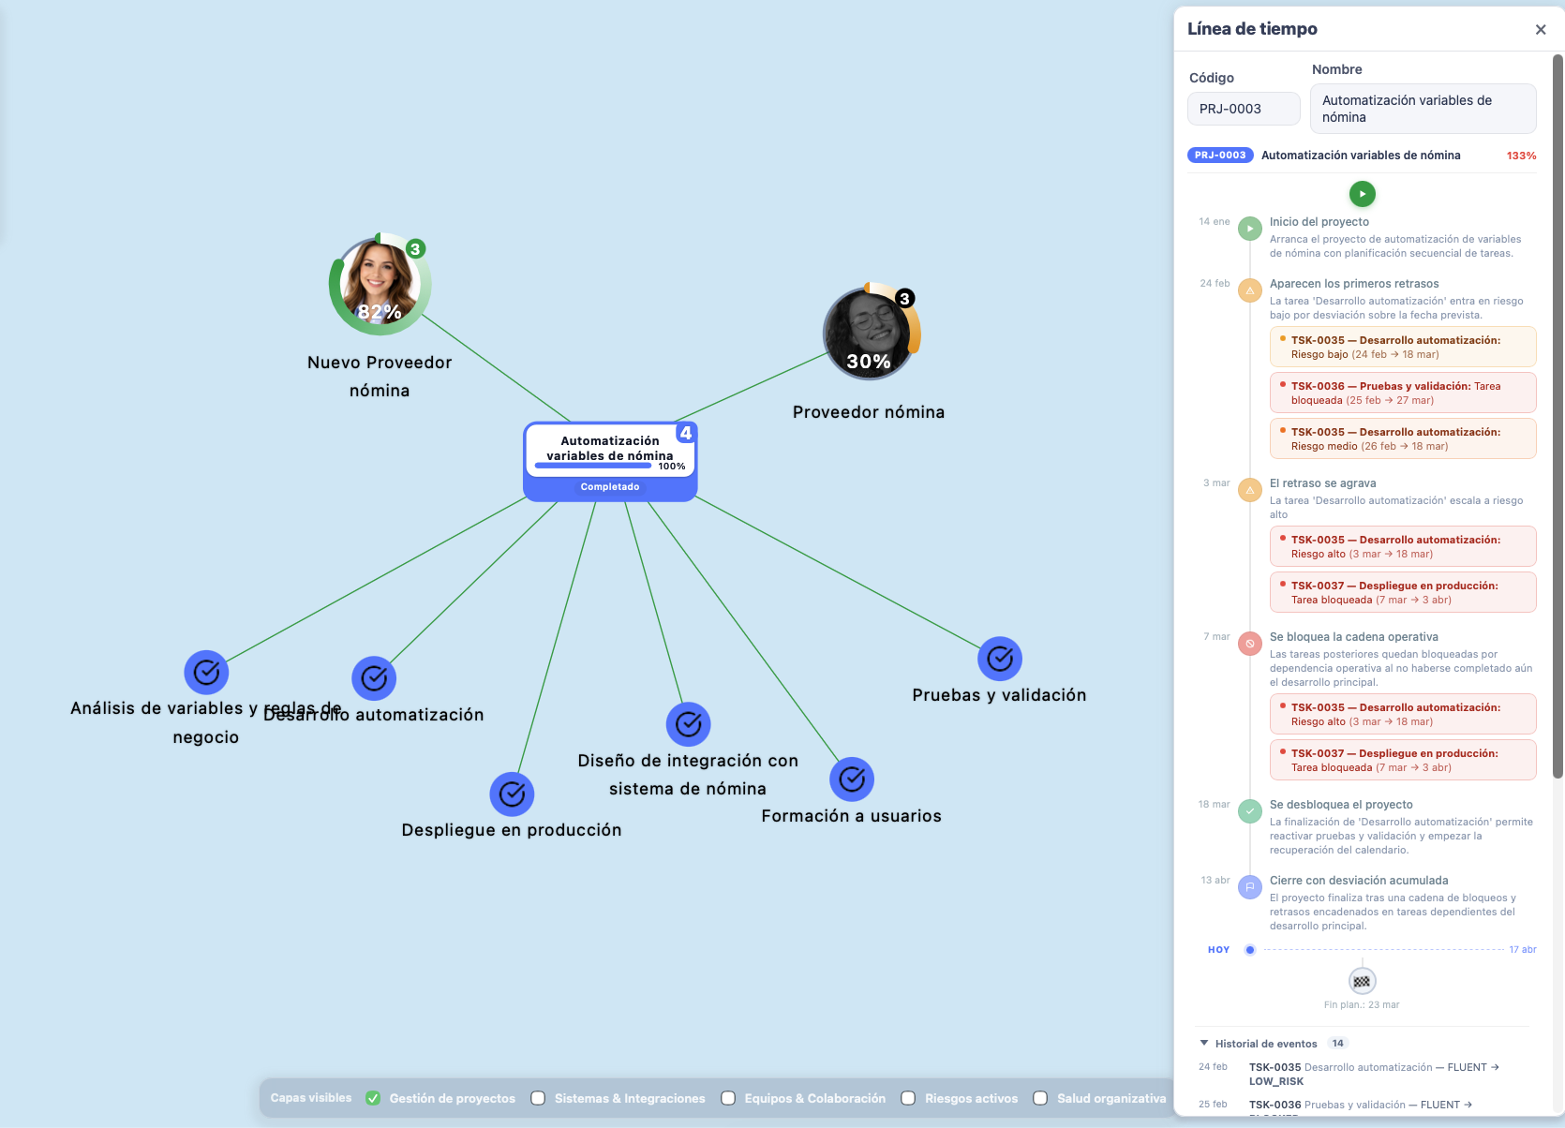Uncheck the 'Gestión de proyectos' layer

(373, 1098)
